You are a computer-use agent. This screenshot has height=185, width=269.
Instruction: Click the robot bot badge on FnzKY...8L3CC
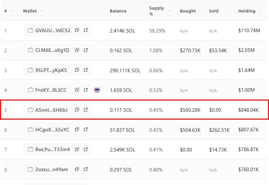[97, 90]
